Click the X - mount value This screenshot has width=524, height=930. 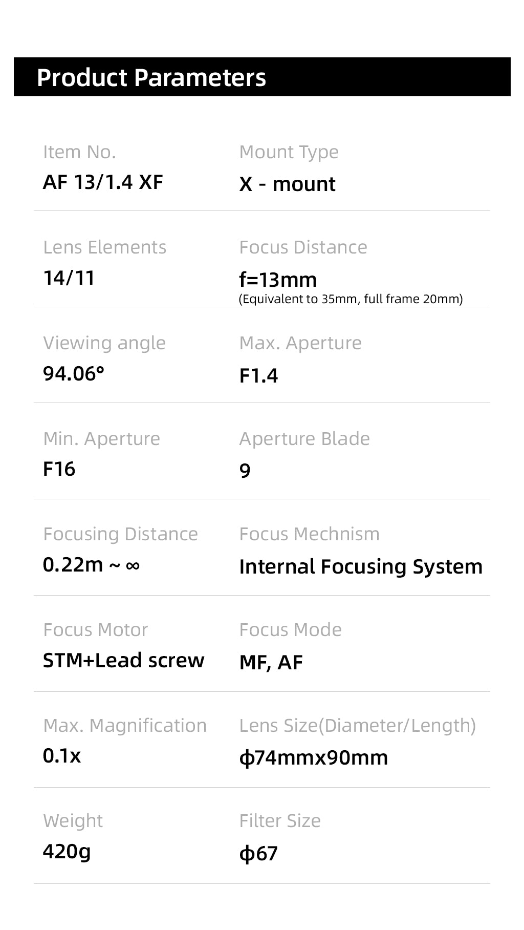287,184
